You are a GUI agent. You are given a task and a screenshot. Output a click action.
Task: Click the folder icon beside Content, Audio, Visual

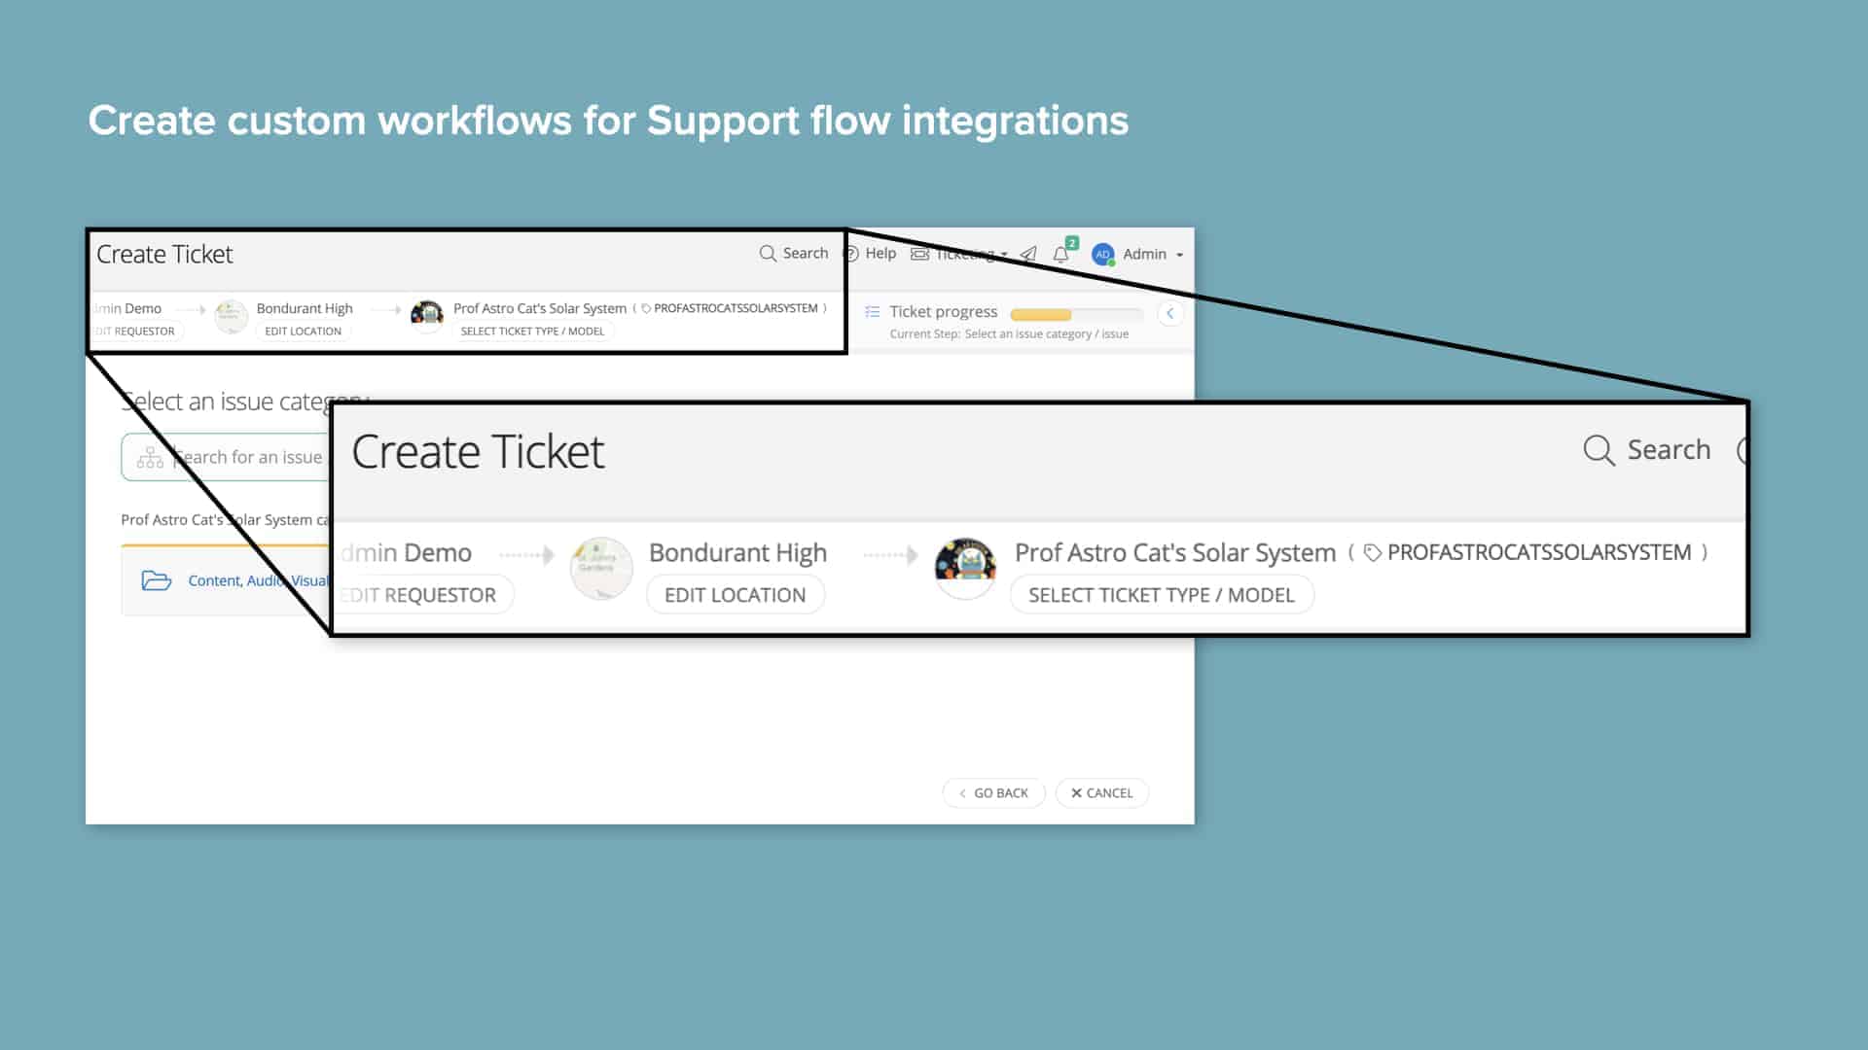158,580
